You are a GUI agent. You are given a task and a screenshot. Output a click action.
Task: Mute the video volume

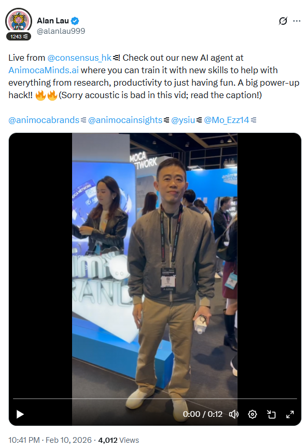[x=234, y=414]
